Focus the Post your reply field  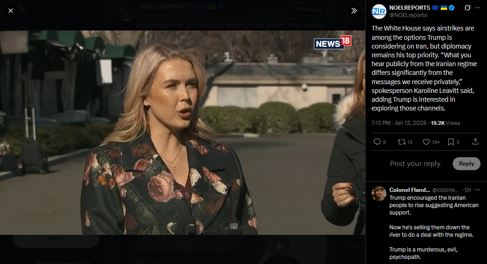click(415, 164)
